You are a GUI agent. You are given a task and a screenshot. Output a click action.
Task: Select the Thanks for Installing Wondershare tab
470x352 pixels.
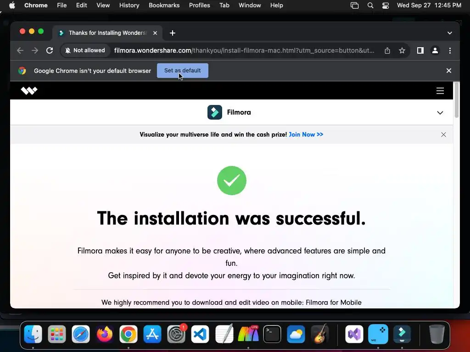pos(107,33)
